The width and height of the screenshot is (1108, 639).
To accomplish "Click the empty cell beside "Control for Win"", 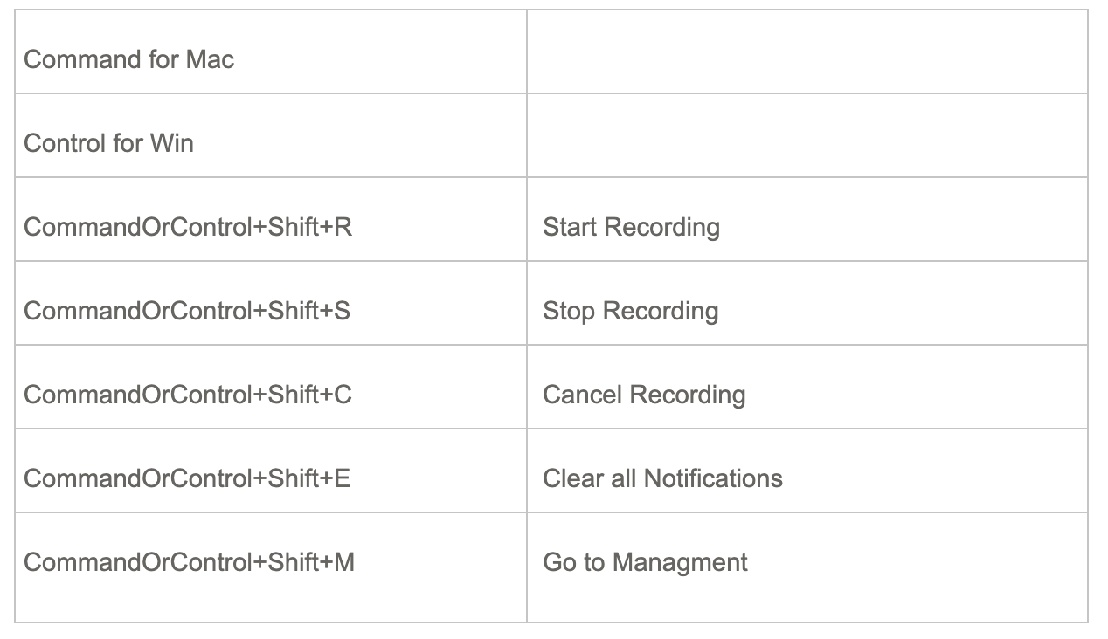I will pyautogui.click(x=807, y=136).
